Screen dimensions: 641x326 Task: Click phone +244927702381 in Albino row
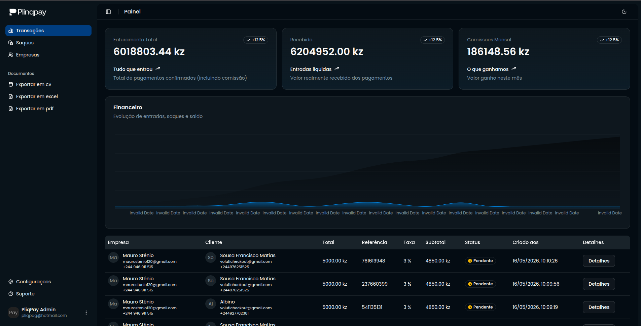coord(235,313)
